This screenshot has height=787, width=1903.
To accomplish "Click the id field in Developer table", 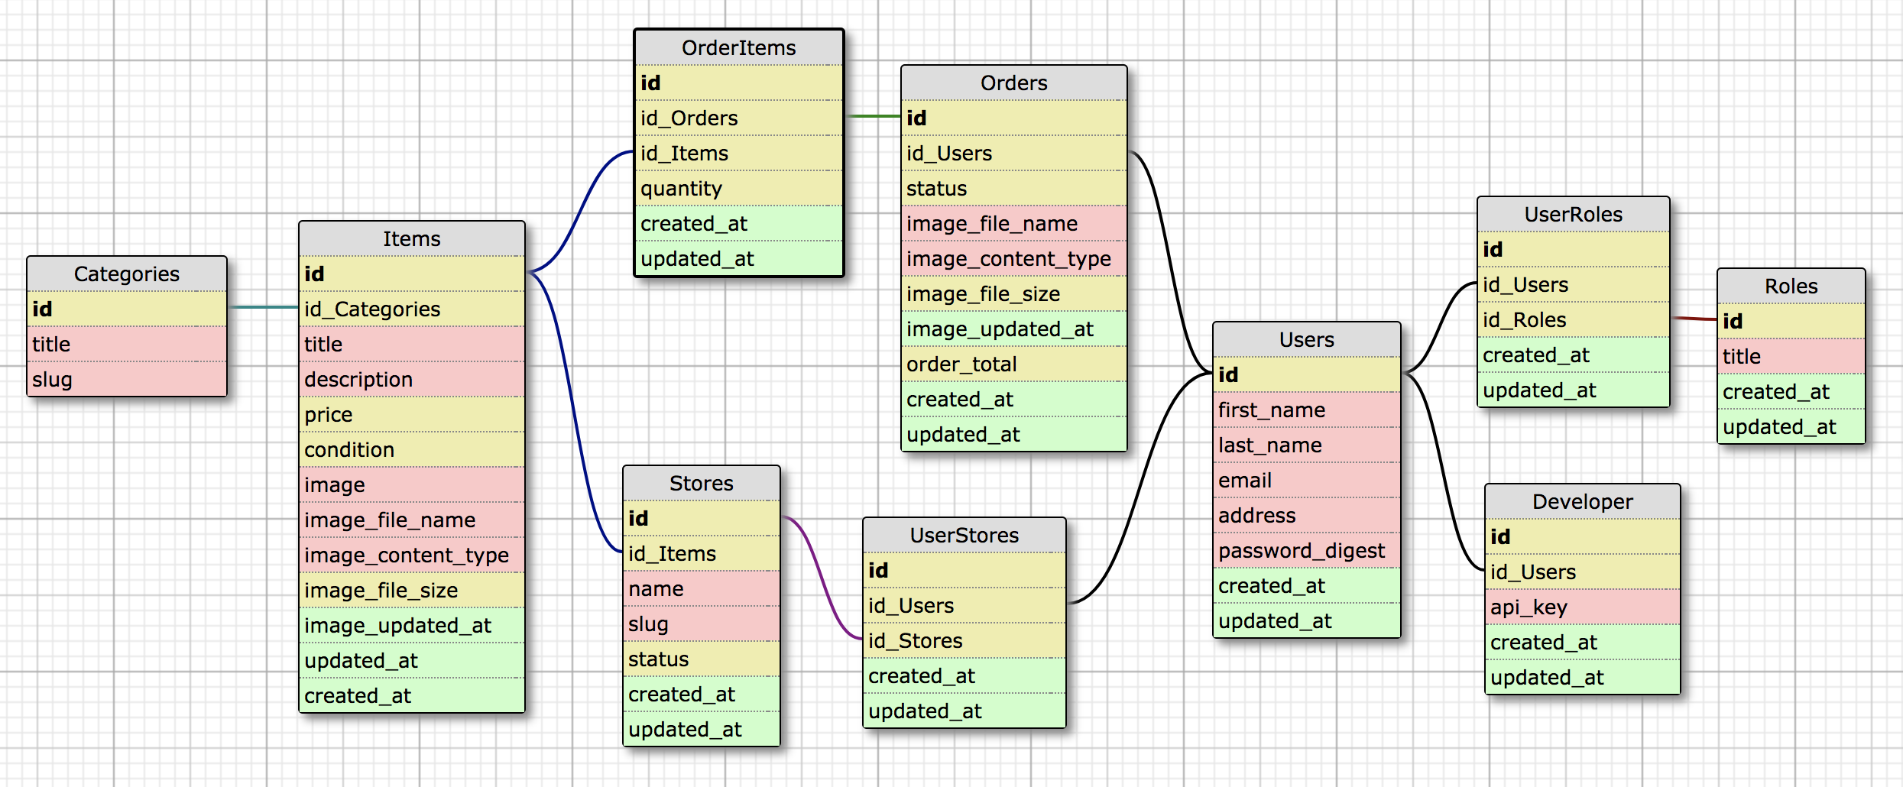I will (1583, 536).
